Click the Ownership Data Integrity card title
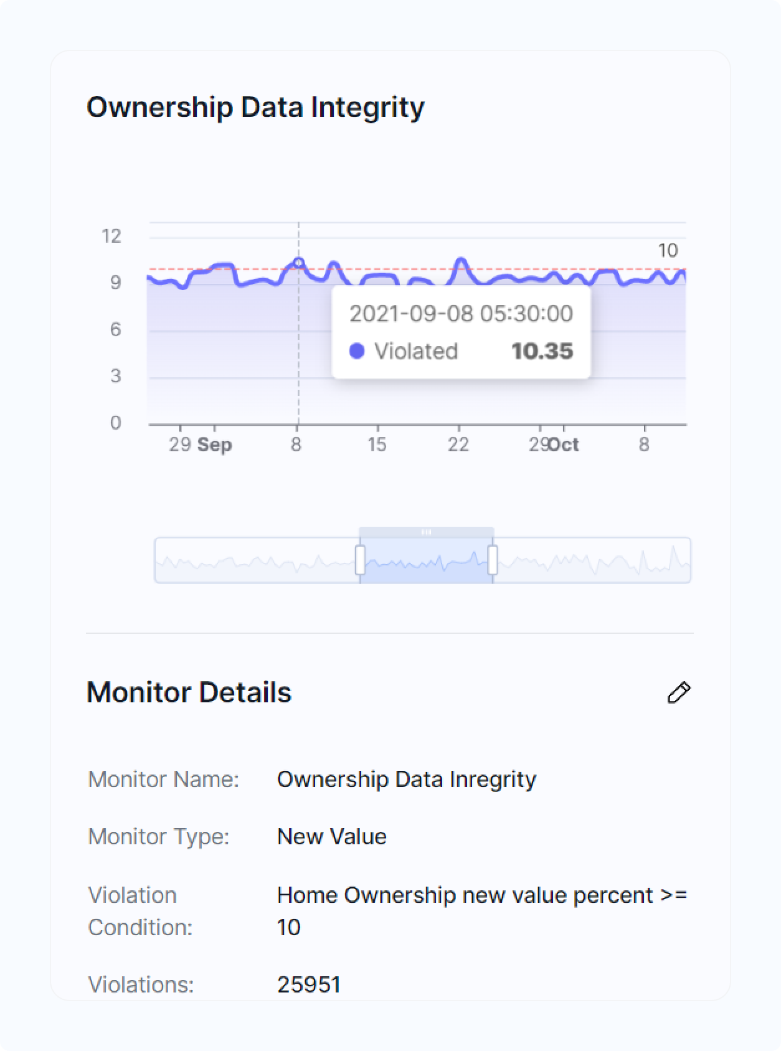781x1051 pixels. (x=255, y=107)
